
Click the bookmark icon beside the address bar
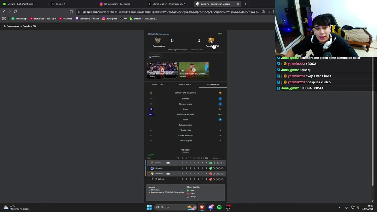click(71, 12)
